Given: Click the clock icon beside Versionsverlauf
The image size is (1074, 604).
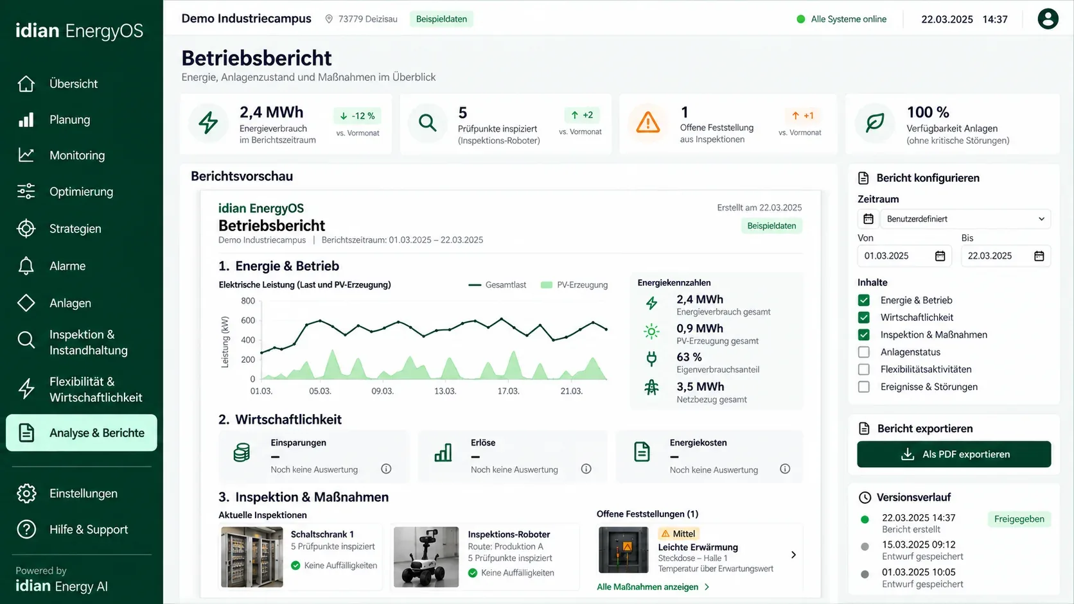Looking at the screenshot, I should pos(865,497).
